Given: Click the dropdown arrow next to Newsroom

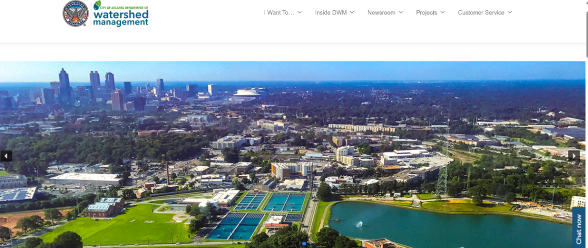Looking at the screenshot, I should [x=401, y=12].
